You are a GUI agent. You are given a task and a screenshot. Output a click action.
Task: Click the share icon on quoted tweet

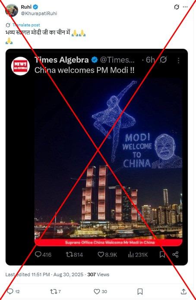pos(175,255)
